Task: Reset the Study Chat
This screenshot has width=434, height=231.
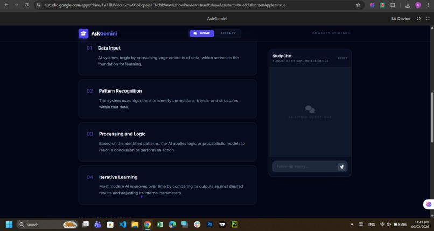Action: 342,58
